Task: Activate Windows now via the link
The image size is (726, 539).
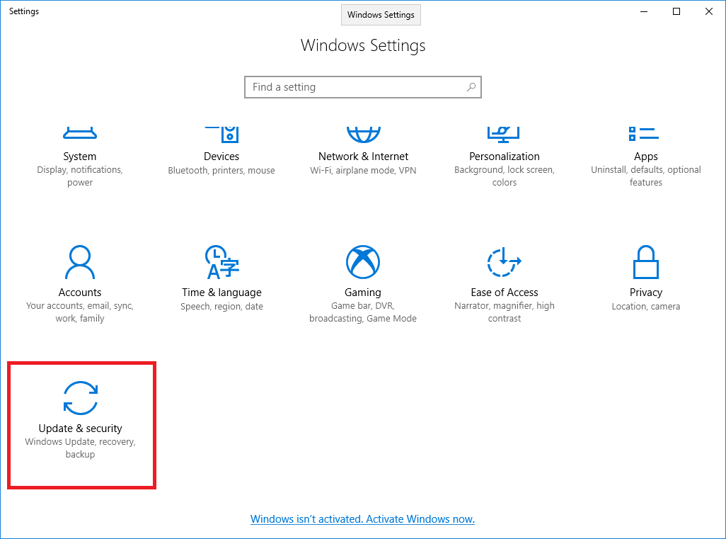Action: [362, 519]
